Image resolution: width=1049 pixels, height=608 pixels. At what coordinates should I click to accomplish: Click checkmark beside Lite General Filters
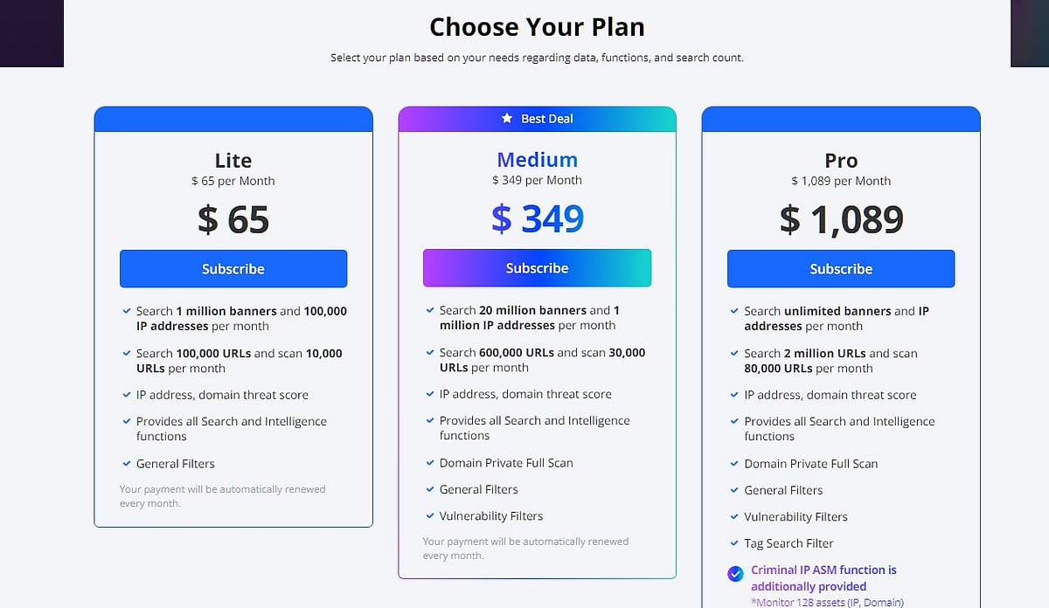[127, 464]
